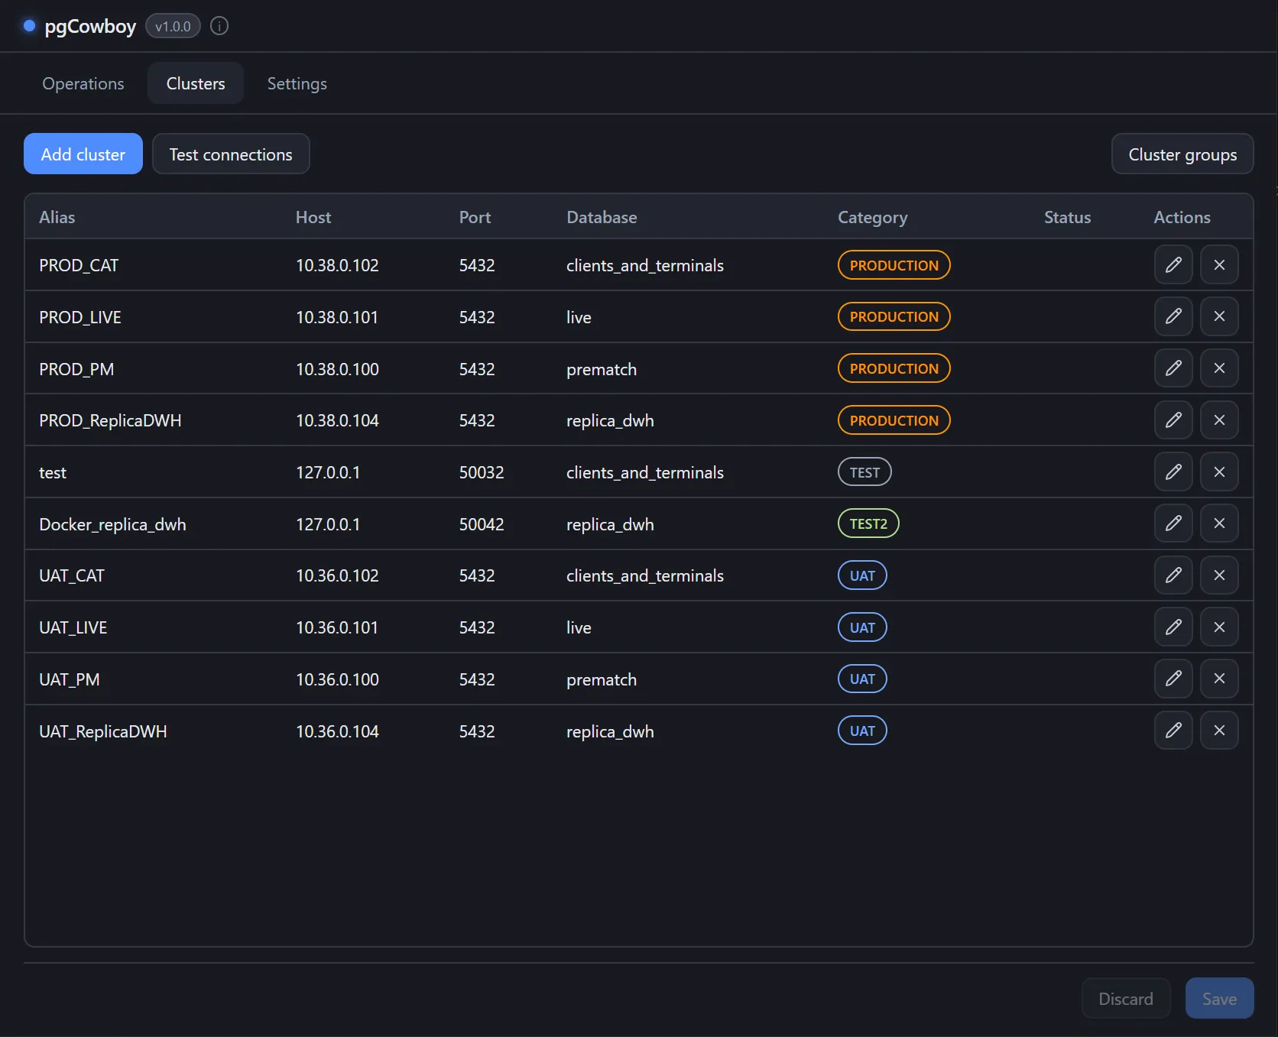Discard pending changes

point(1126,998)
